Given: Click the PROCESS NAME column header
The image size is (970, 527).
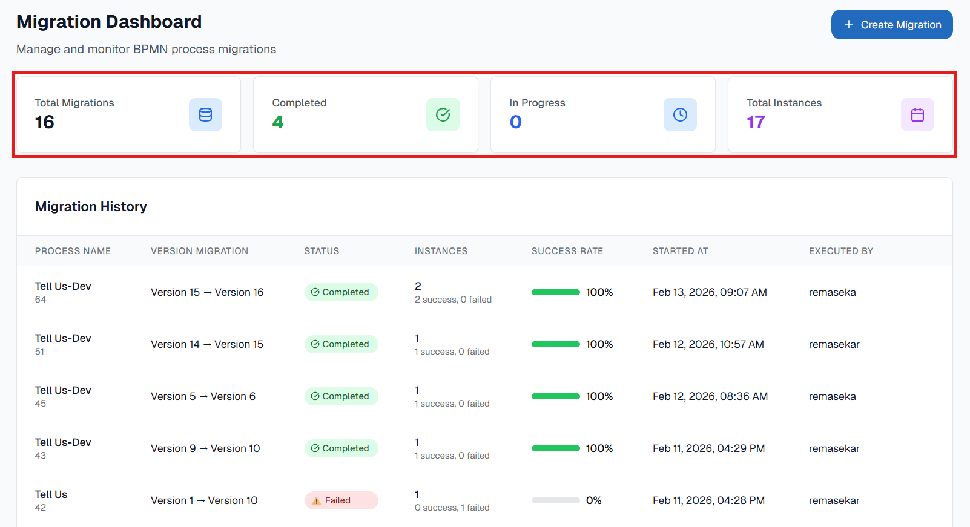Looking at the screenshot, I should tap(73, 251).
